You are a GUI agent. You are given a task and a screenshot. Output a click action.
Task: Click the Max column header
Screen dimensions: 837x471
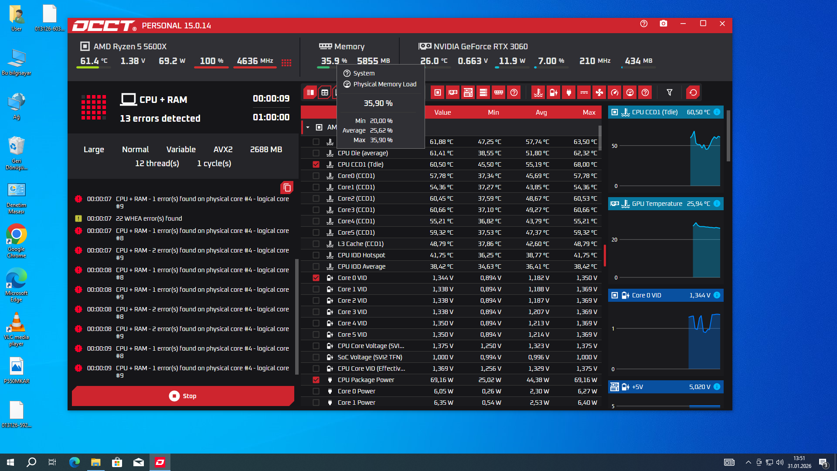pos(589,113)
